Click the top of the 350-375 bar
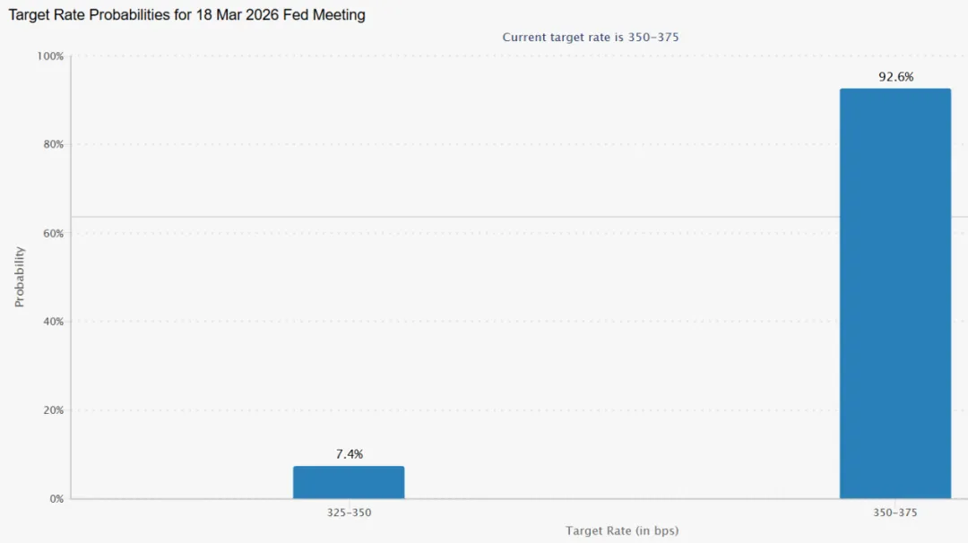Image resolution: width=968 pixels, height=543 pixels. point(895,90)
